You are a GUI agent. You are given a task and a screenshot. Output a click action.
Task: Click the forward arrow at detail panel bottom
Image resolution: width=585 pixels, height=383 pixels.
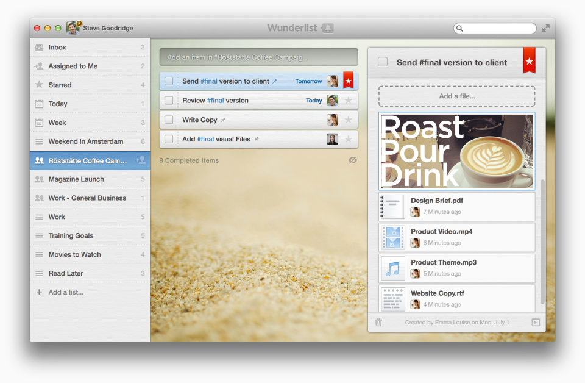tap(534, 323)
